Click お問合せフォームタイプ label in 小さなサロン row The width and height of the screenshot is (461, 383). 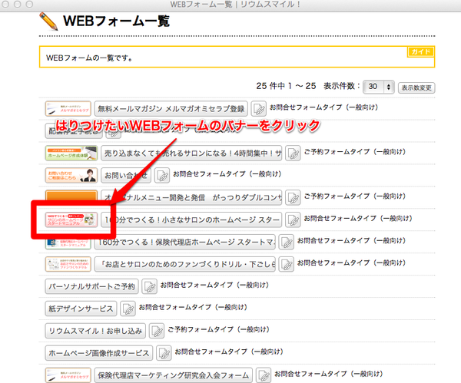coord(358,218)
